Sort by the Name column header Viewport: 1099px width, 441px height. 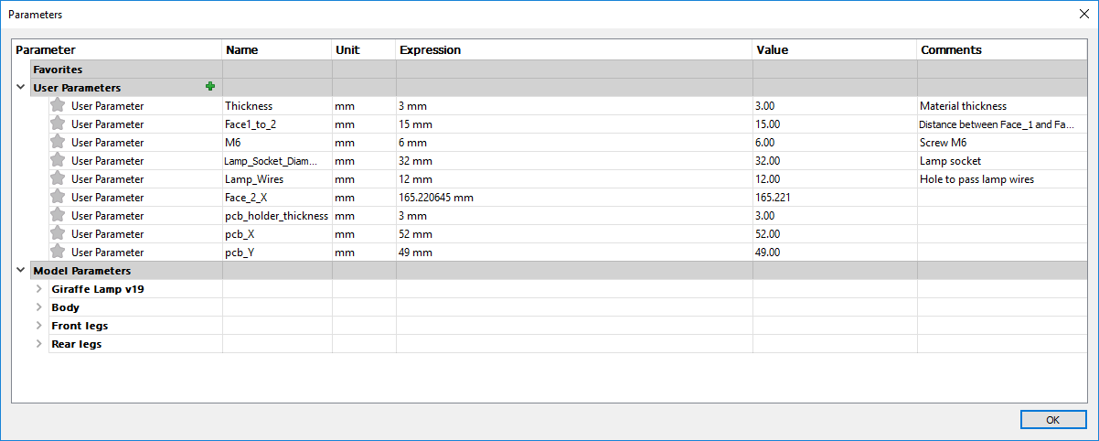[277, 50]
